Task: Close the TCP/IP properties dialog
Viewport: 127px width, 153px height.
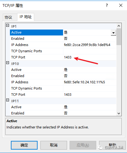Action: coord(121,5)
